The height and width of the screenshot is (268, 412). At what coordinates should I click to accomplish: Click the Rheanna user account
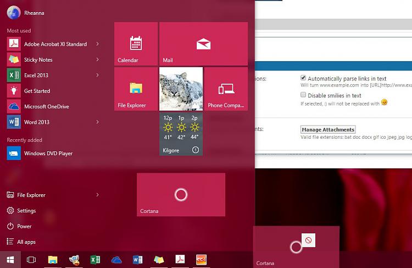(x=26, y=13)
